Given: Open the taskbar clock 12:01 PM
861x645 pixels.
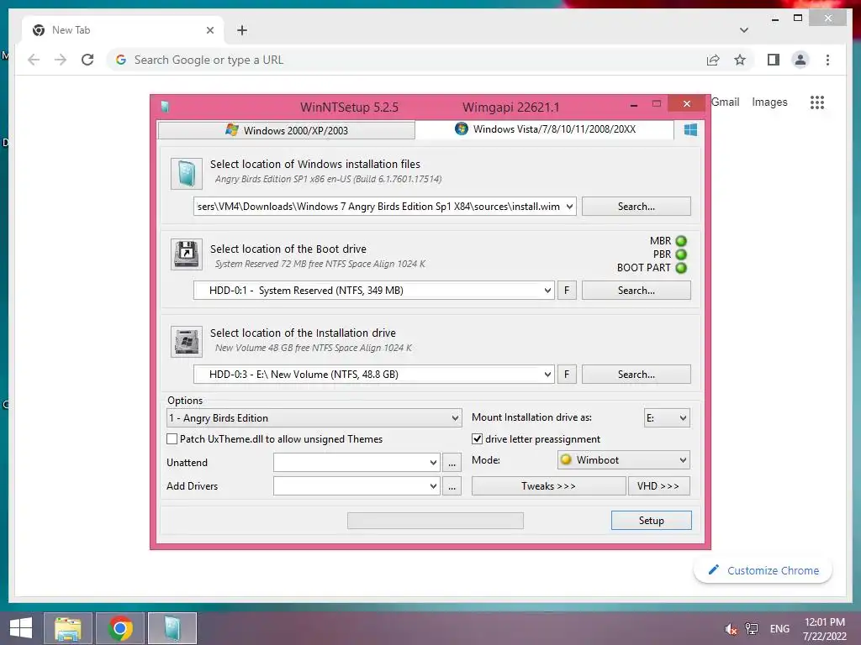Looking at the screenshot, I should (x=824, y=629).
